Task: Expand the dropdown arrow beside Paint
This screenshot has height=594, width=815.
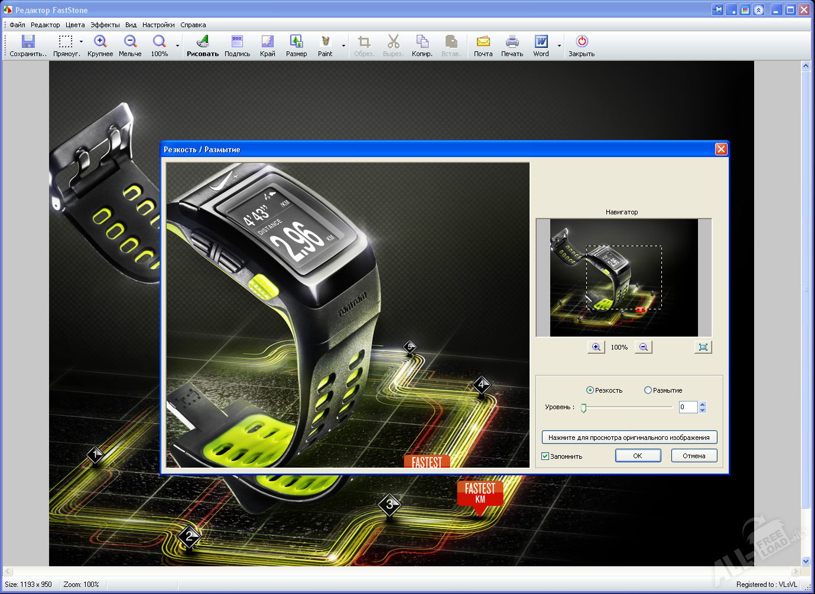Action: 343,45
